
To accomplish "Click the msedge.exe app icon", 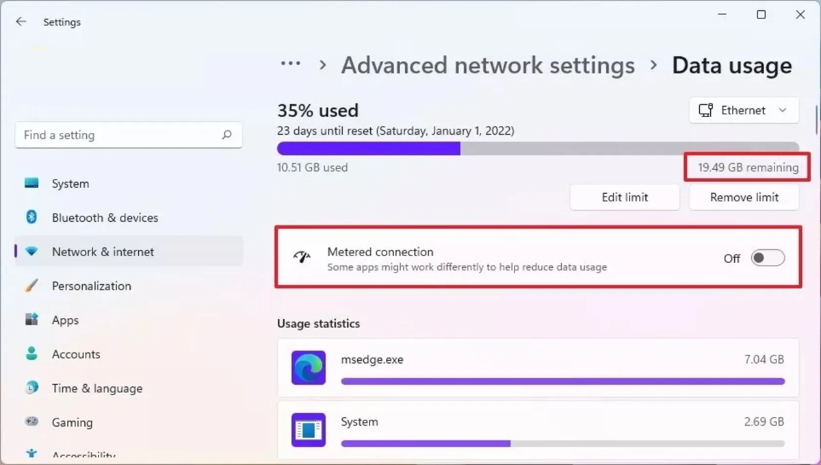I will [308, 368].
